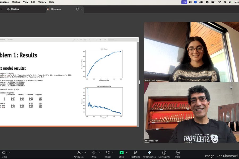Viewport: 239px width, 159px height.
Task: Select Aamir, Janita's video tile
Action: pos(191,52)
